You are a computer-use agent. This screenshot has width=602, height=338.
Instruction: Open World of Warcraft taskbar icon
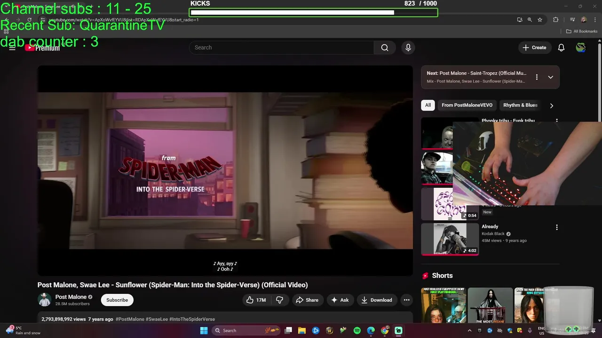[329, 330]
